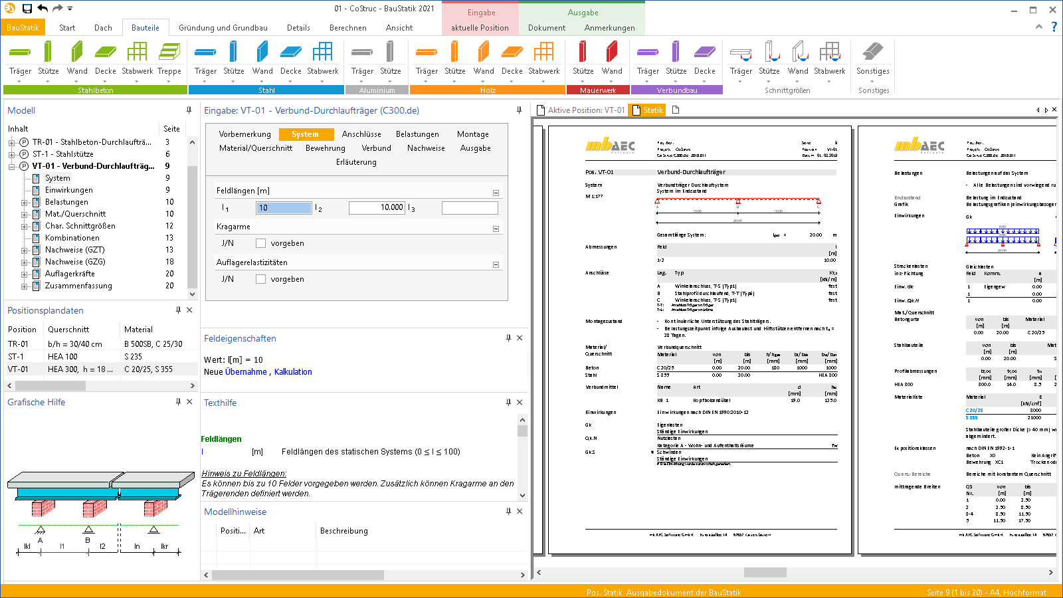The width and height of the screenshot is (1063, 598).
Task: Select Stahl Decke icon
Action: [x=291, y=52]
